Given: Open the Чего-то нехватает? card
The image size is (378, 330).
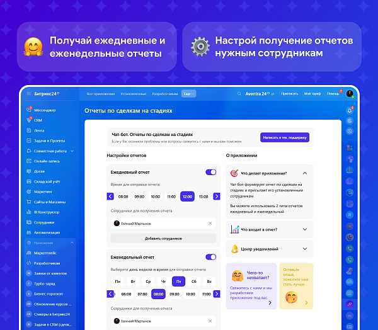Looking at the screenshot, I should [251, 286].
